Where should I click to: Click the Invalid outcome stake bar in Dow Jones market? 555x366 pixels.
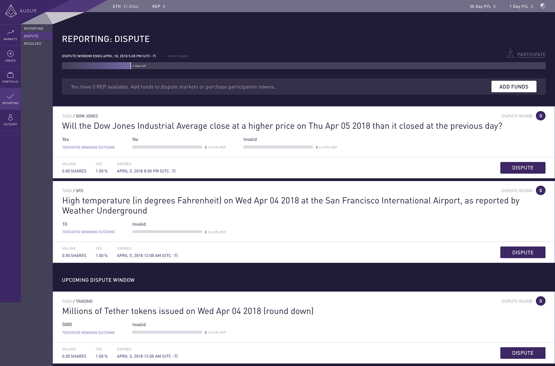pyautogui.click(x=278, y=147)
